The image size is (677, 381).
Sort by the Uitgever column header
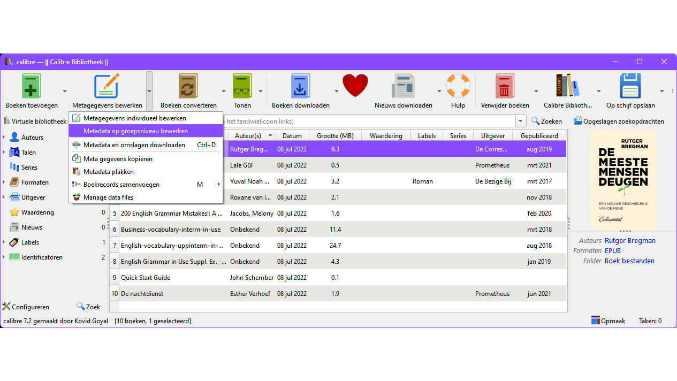(x=493, y=135)
